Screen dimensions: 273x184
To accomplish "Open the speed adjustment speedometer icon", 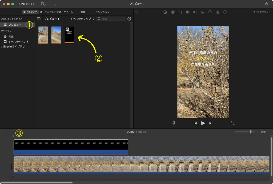I will tap(210, 12).
